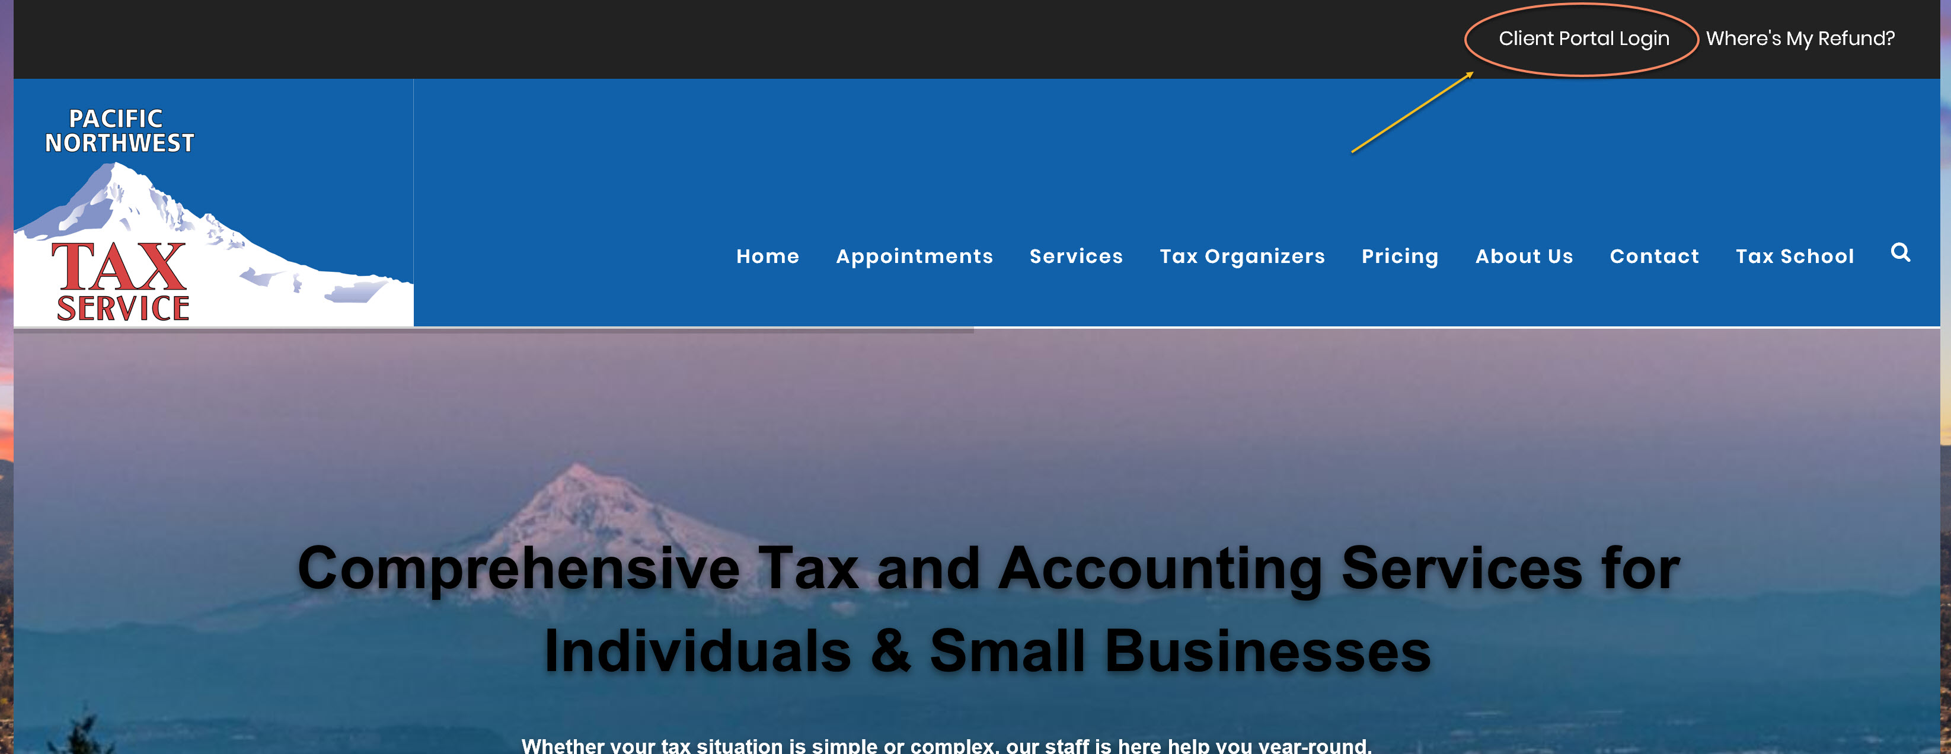
Task: Select the Contact navigation item
Action: click(1655, 256)
